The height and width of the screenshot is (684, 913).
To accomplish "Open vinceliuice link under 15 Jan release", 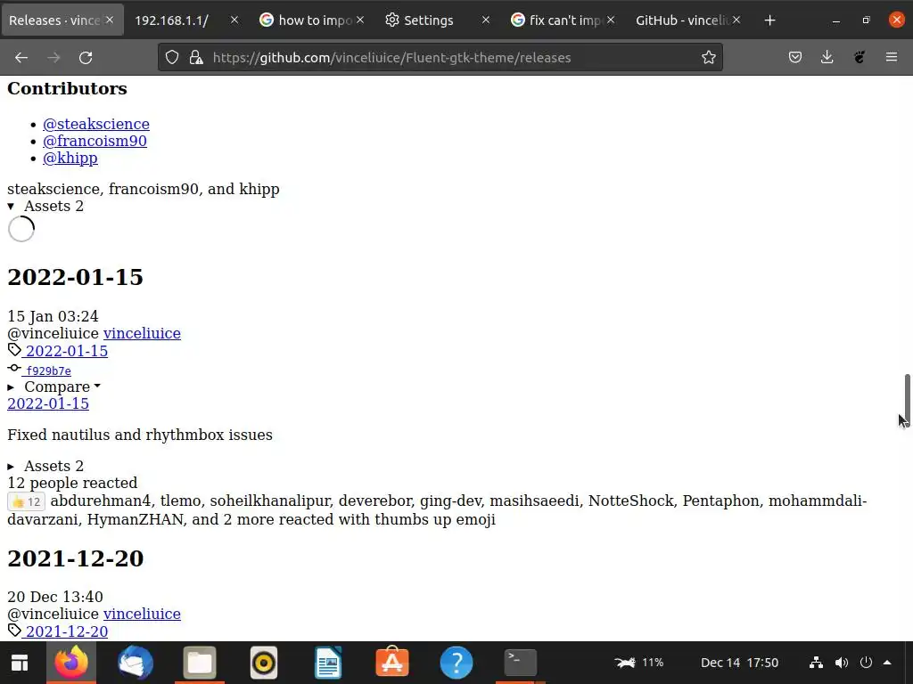I will coord(142,333).
